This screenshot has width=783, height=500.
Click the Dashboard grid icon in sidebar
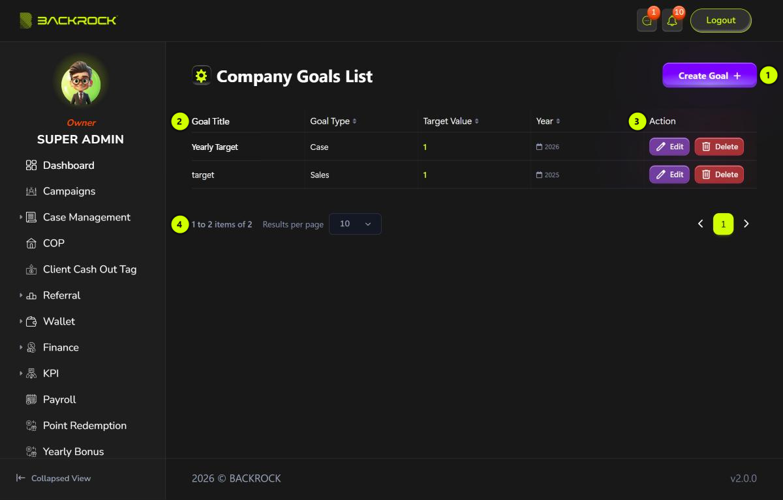pos(31,166)
